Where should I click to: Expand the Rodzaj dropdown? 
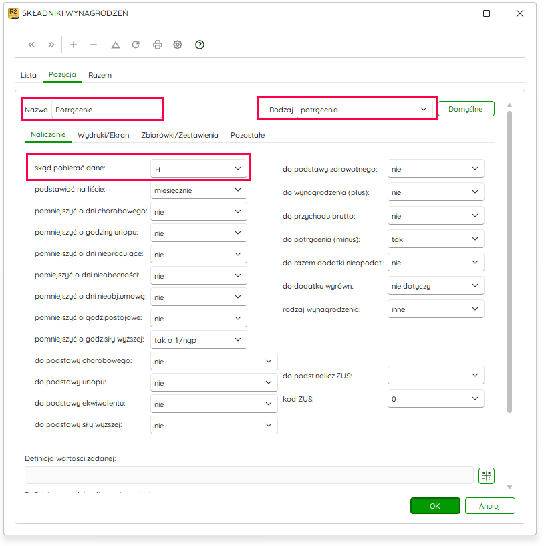click(x=364, y=109)
